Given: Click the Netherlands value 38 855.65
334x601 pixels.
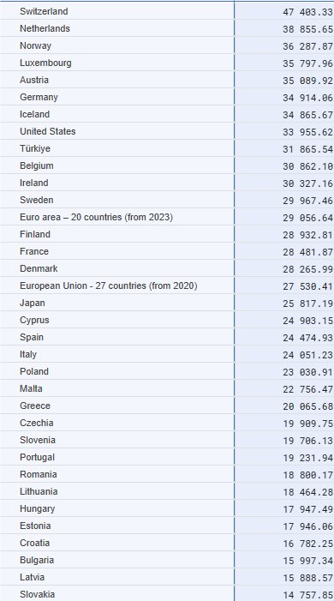Looking at the screenshot, I should pos(308,29).
